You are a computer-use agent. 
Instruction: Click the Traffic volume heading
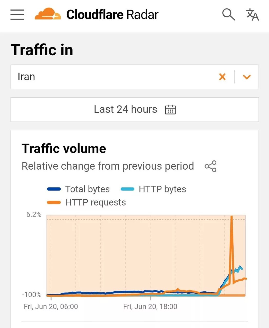64,149
